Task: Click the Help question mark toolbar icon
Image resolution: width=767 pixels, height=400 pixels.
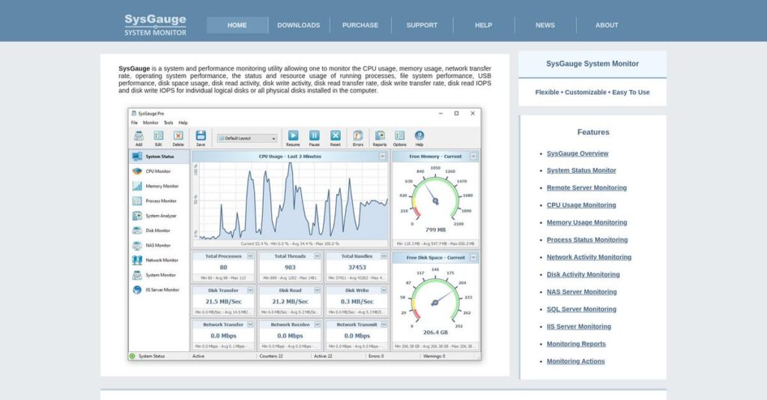Action: pos(419,136)
